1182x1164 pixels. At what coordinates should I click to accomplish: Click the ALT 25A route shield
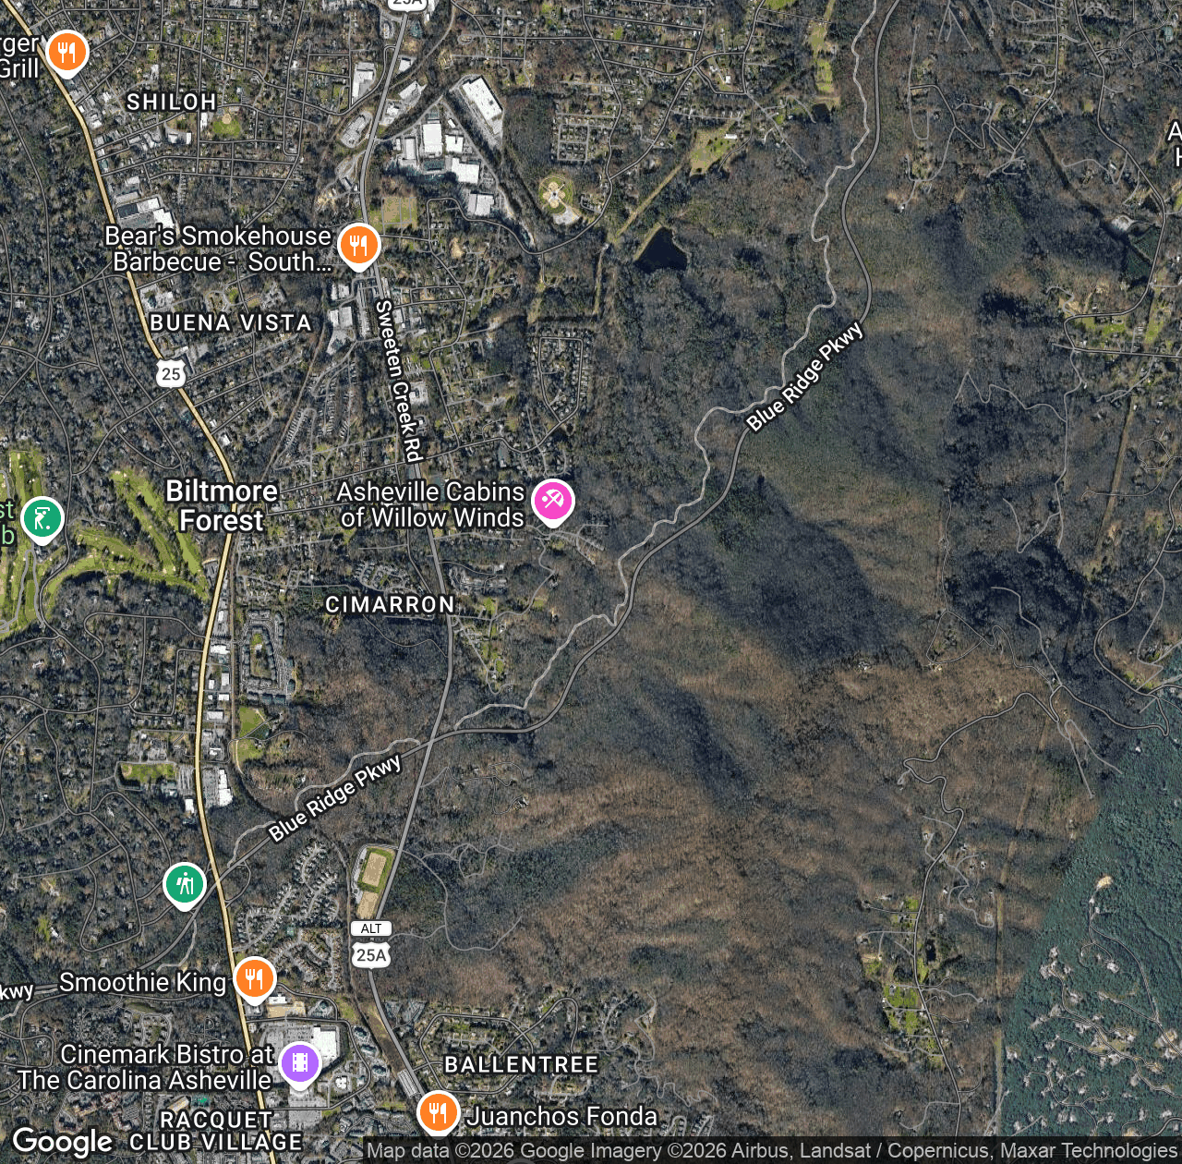click(371, 945)
